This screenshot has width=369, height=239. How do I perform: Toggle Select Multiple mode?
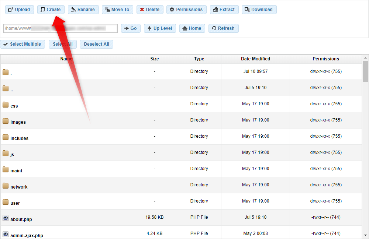(22, 44)
